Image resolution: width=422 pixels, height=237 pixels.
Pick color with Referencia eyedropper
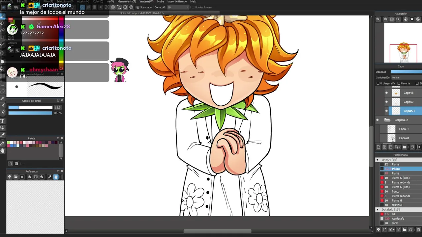tap(49, 177)
